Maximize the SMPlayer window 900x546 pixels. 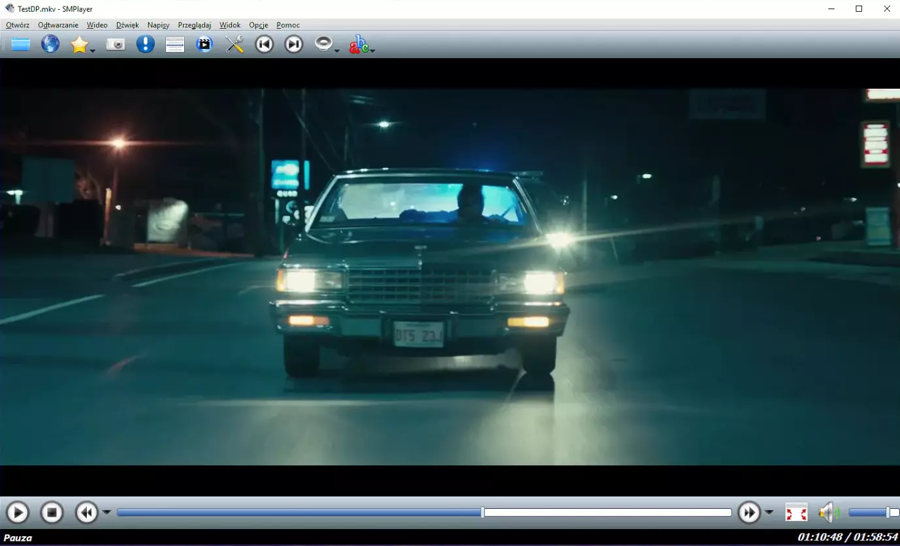pos(859,8)
